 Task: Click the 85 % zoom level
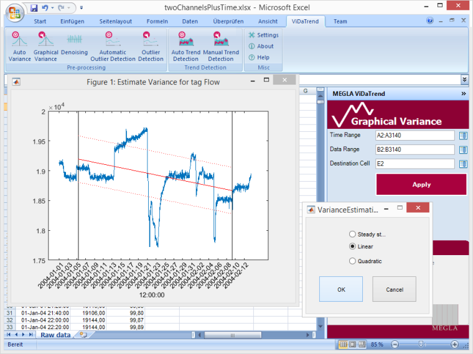click(377, 344)
